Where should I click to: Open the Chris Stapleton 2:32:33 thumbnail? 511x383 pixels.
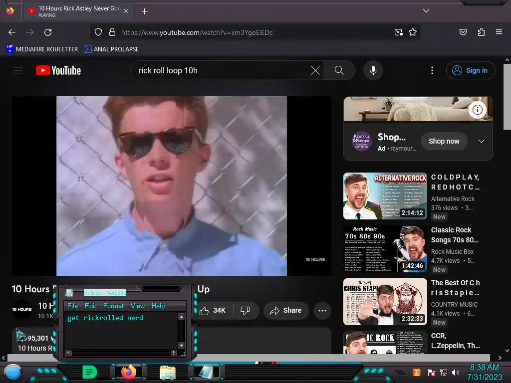(385, 302)
